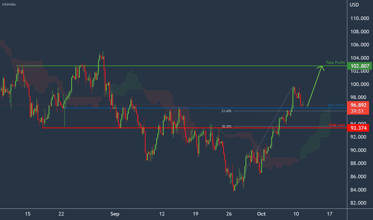This screenshot has height=220, width=373.
Task: Click the 17 date axis label
Action: (329, 214)
